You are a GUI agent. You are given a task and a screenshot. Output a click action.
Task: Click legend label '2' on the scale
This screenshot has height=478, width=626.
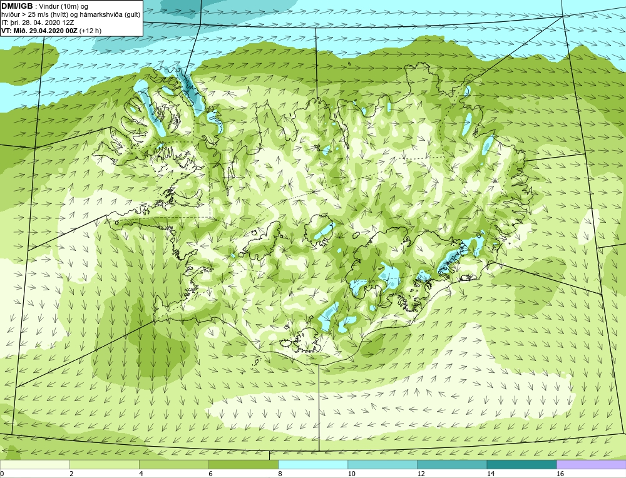tap(71, 474)
